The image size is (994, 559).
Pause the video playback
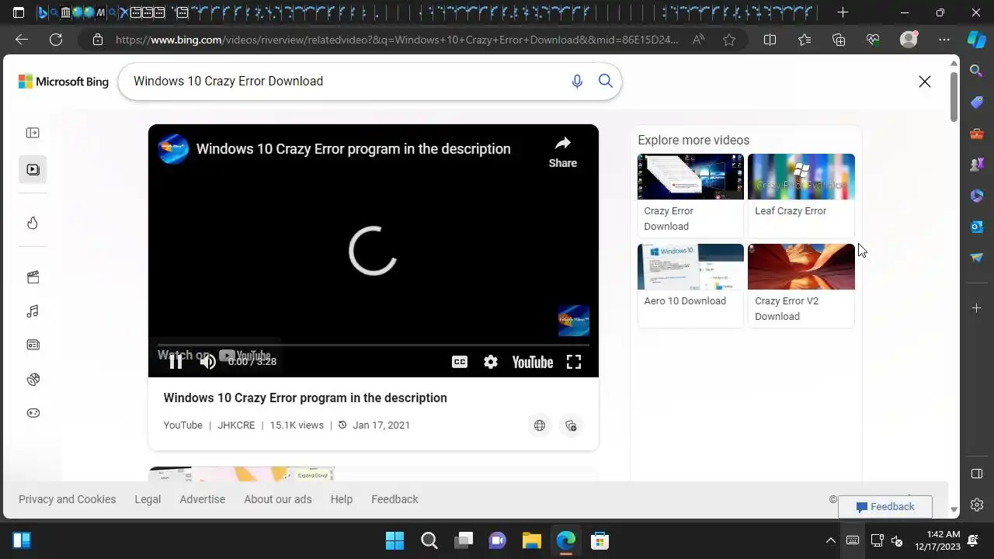pos(176,361)
